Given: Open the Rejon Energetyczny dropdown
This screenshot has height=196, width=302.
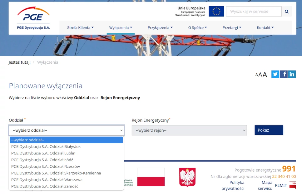Looking at the screenshot, I should coord(189,130).
